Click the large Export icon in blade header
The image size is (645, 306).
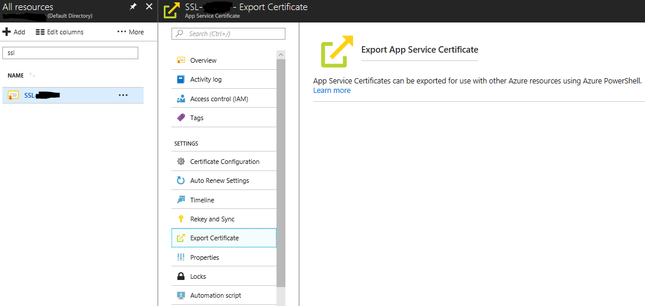172,11
